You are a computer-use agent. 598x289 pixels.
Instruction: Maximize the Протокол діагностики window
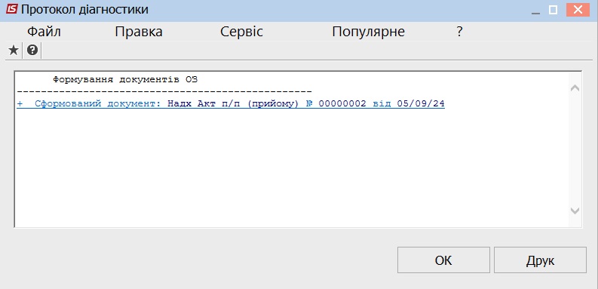click(x=553, y=10)
